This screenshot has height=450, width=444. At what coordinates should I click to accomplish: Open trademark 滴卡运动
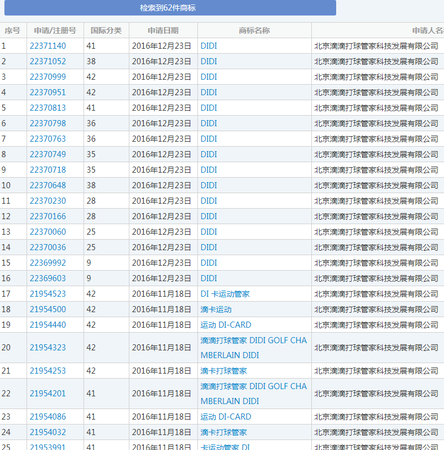216,309
